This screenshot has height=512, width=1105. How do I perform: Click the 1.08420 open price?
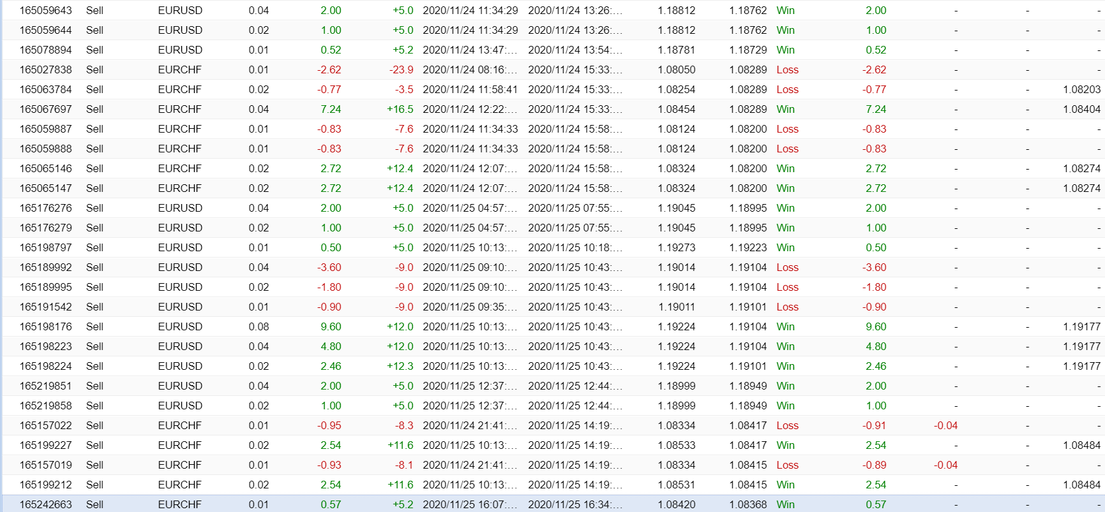[677, 504]
